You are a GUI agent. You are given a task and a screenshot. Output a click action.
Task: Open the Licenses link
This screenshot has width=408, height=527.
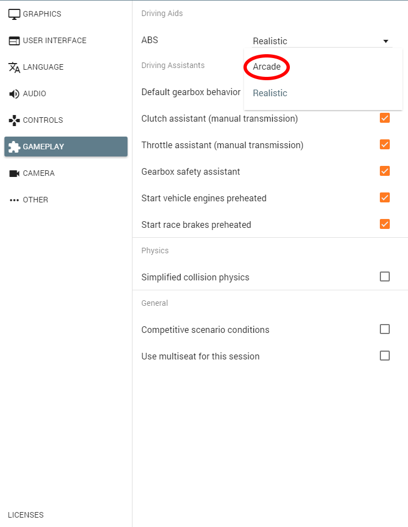click(25, 515)
